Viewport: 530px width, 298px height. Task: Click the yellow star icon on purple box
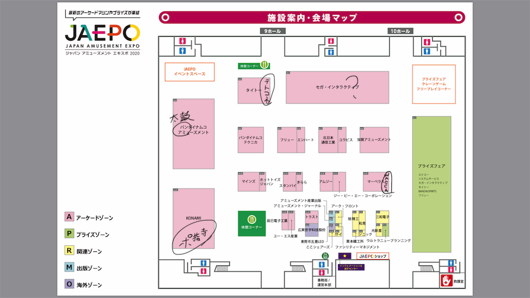tap(344, 256)
